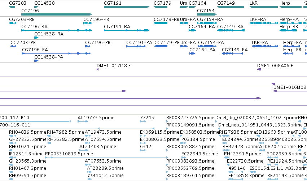This screenshot has width=307, height=181.
Task: Select the Uro-PA protein label
Action: pos(188,43)
